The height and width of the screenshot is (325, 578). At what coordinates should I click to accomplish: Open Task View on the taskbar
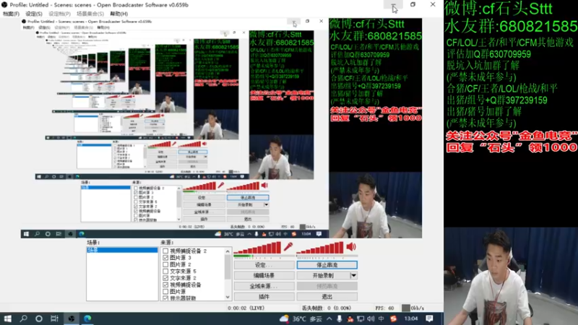click(54, 318)
